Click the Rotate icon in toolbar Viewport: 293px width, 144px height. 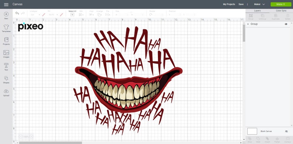151,15
